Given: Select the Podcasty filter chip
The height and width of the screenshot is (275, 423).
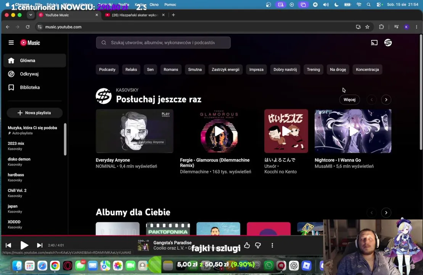Looking at the screenshot, I should 107,70.
